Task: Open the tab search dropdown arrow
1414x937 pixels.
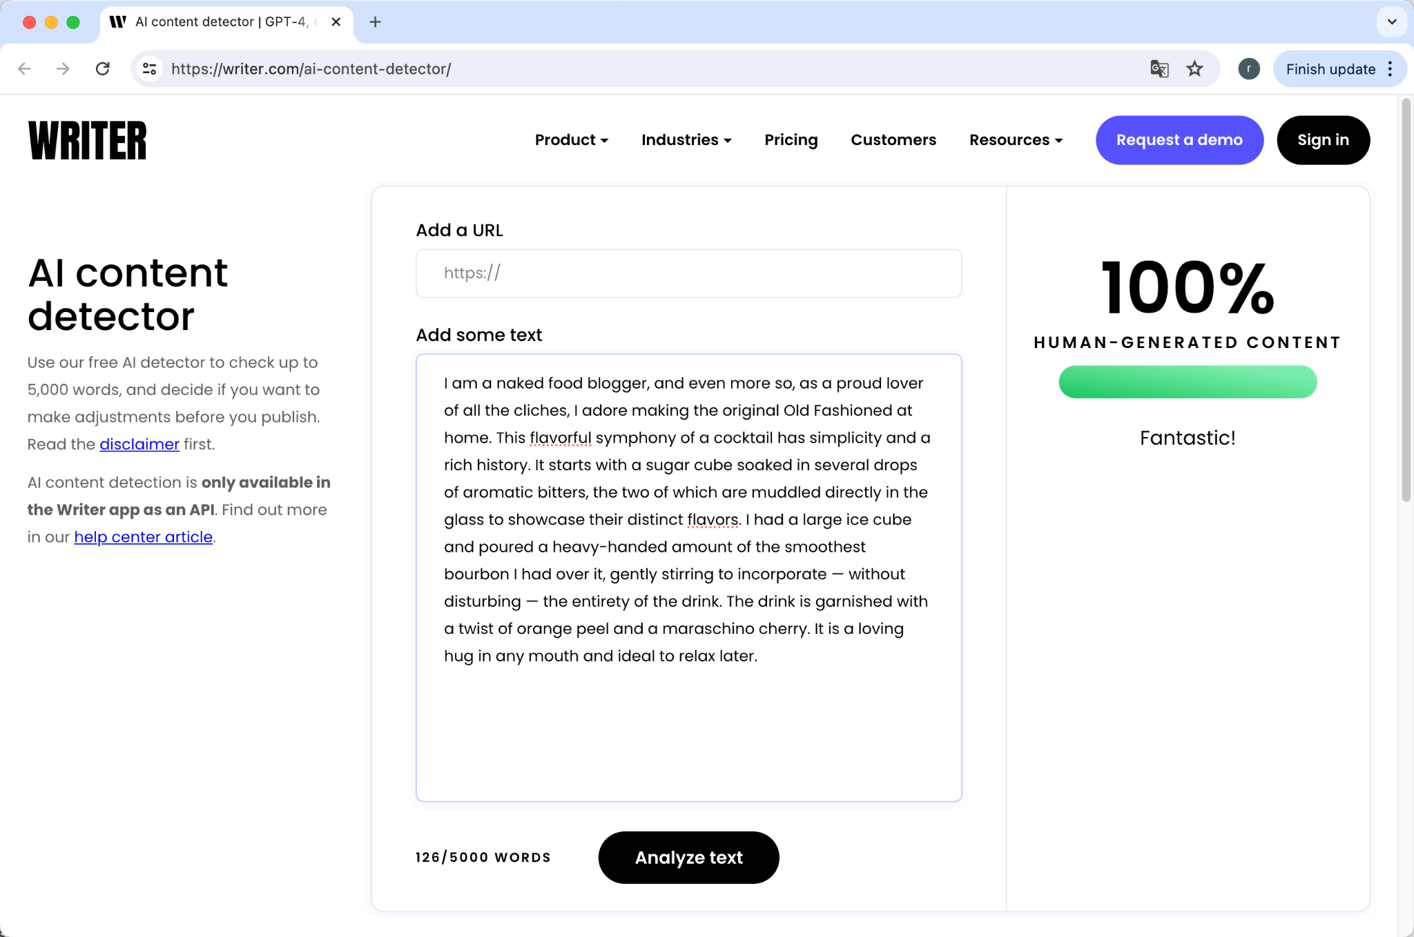Action: (x=1392, y=22)
